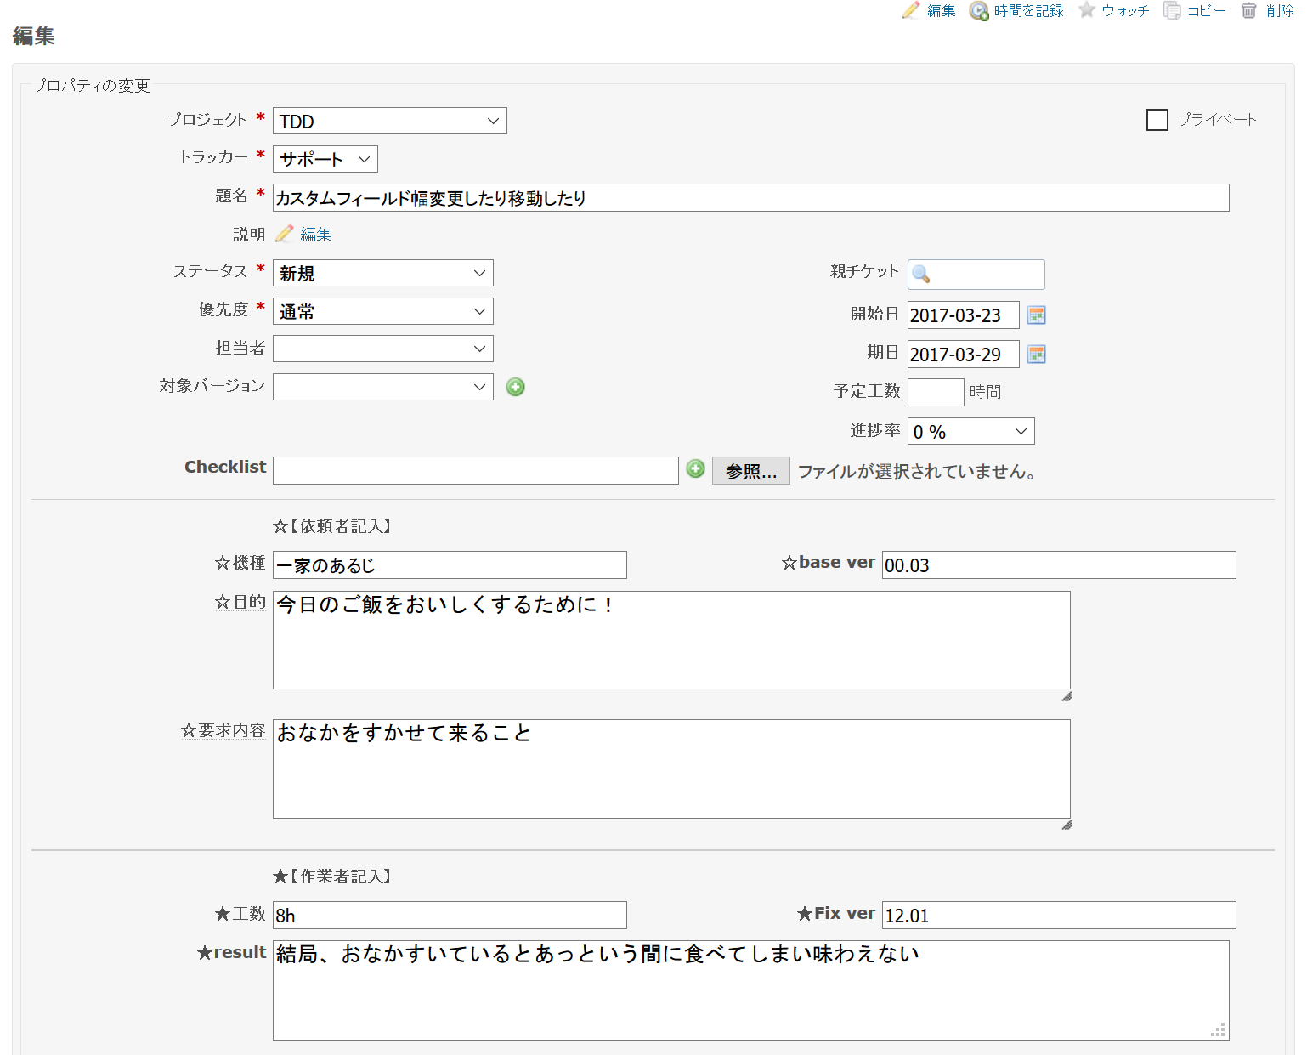
Task: Click the magnifier icon for 親チケット
Action: coord(923,274)
